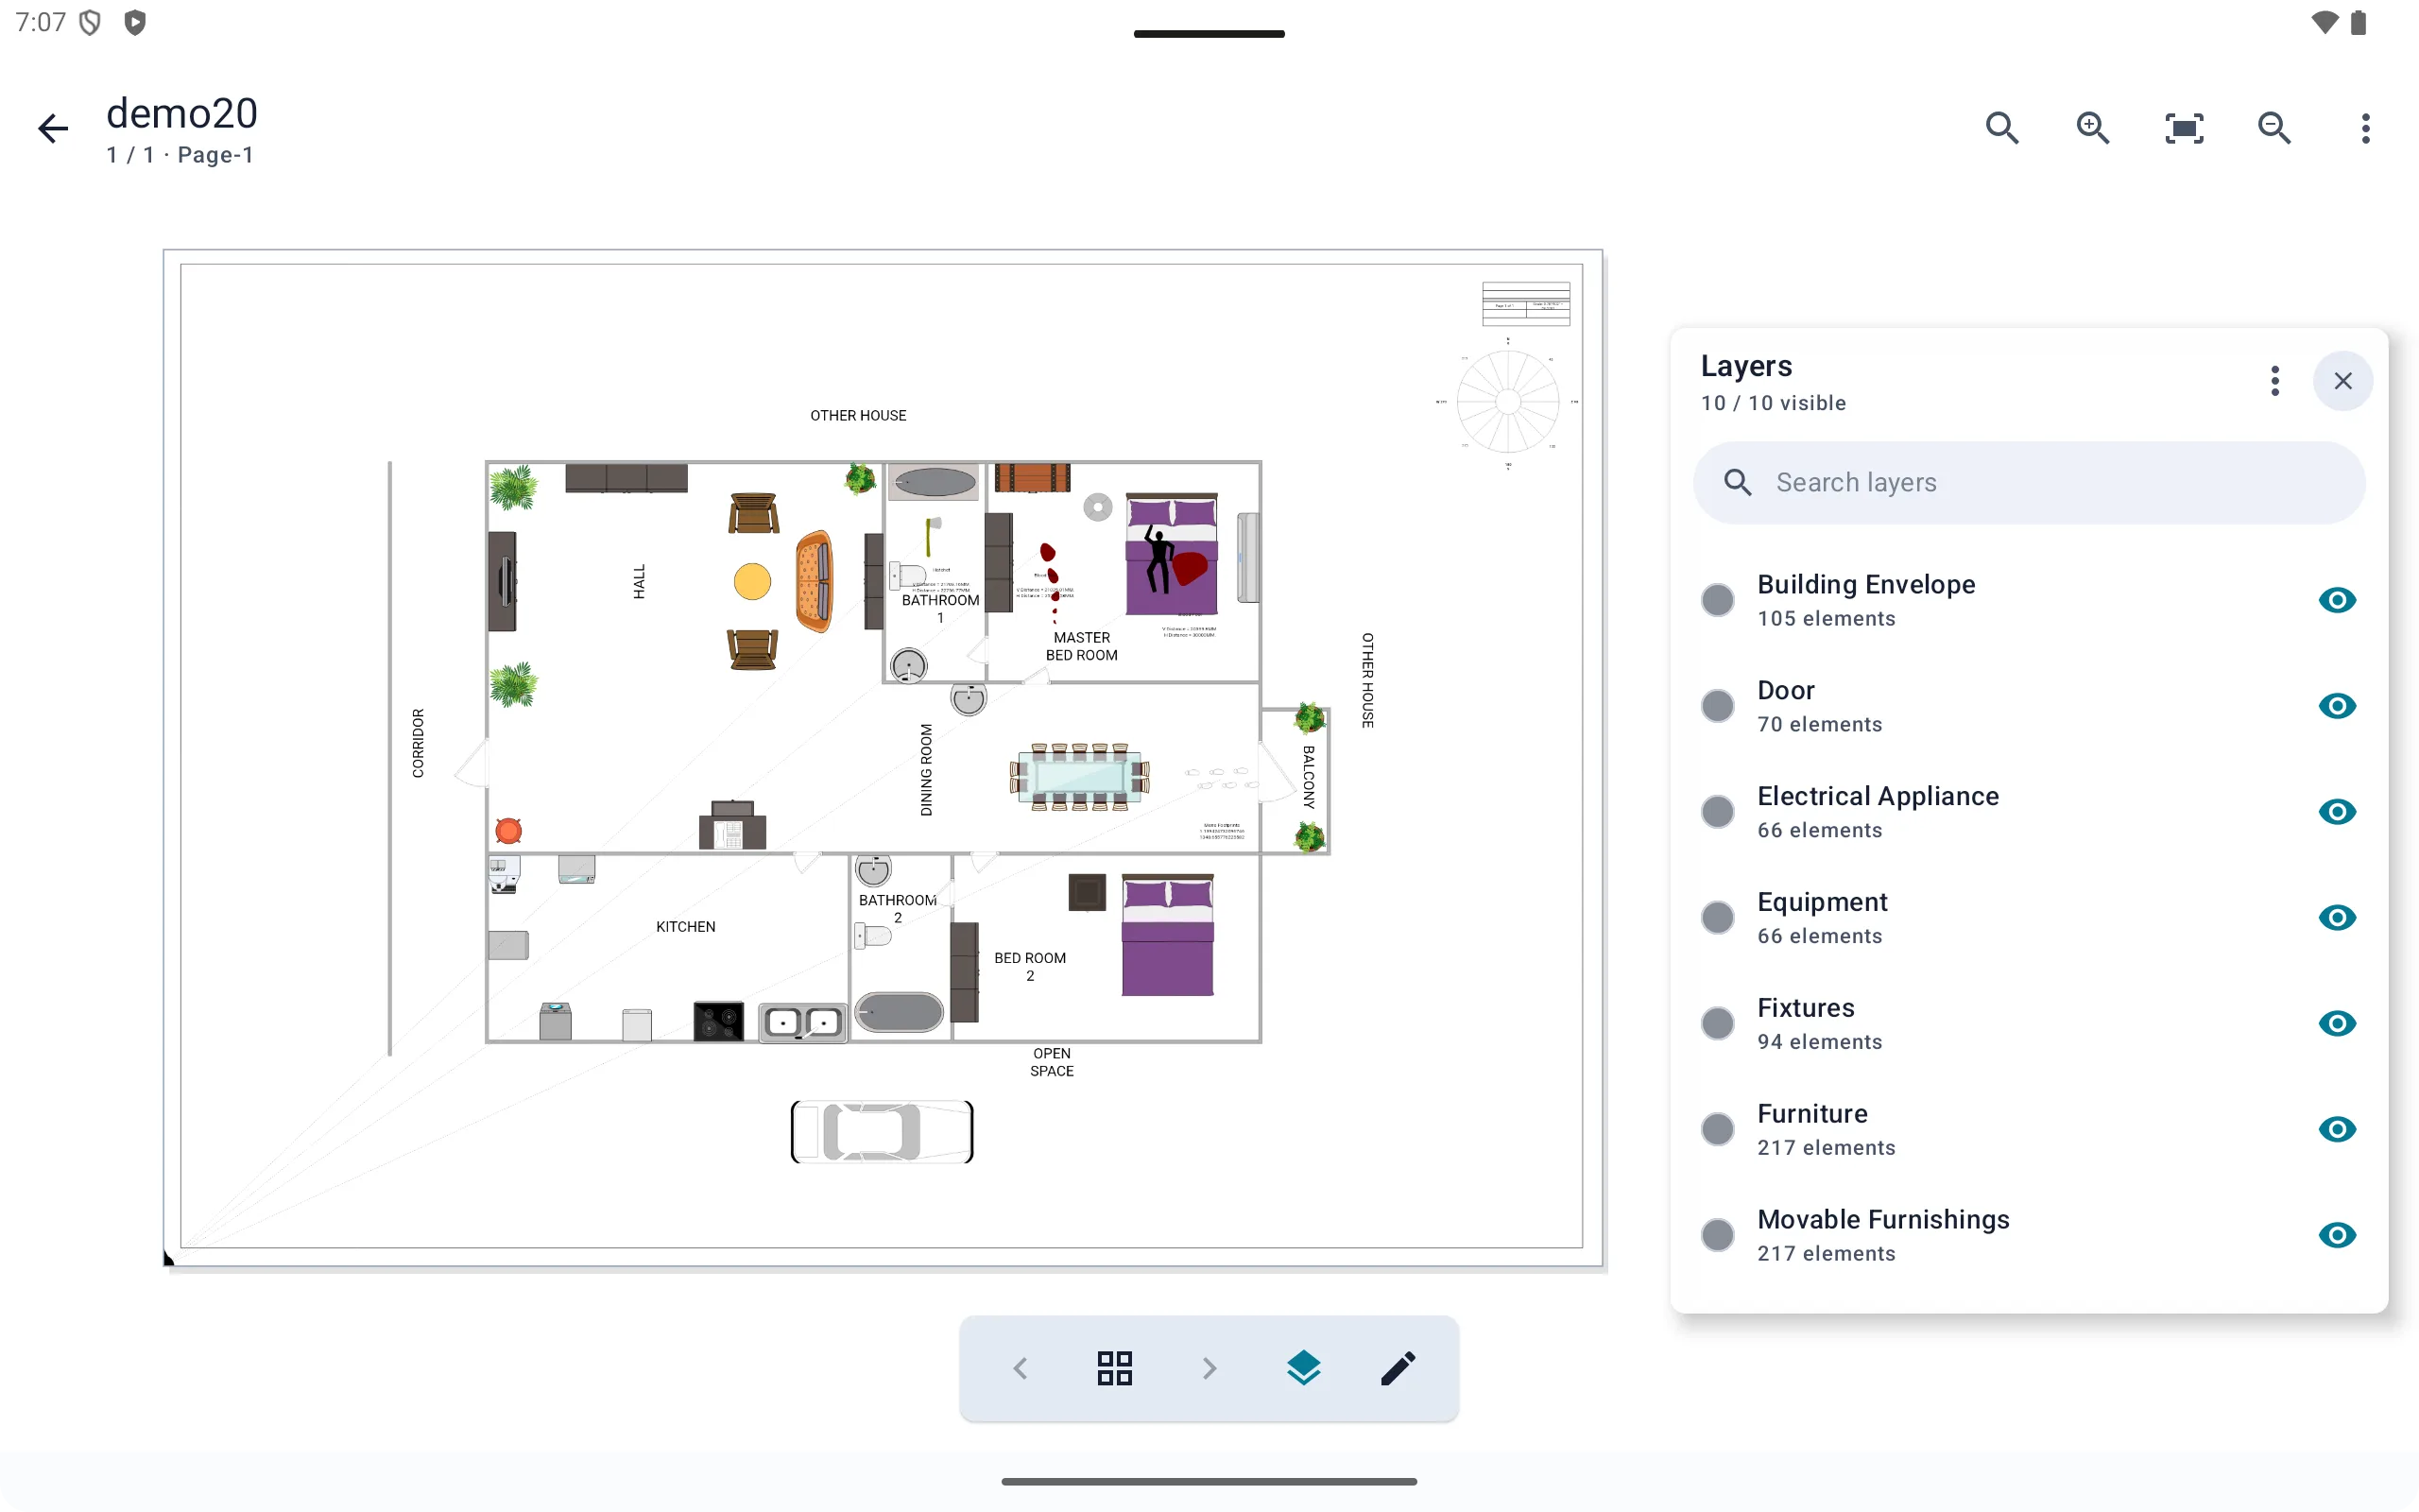Click the double sink in the kitchen

pos(802,1023)
